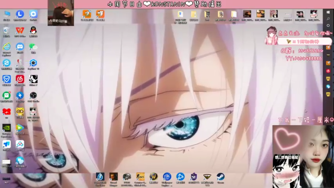
Task: Open the blue 'e' browser shortcut
Action: 7,63
